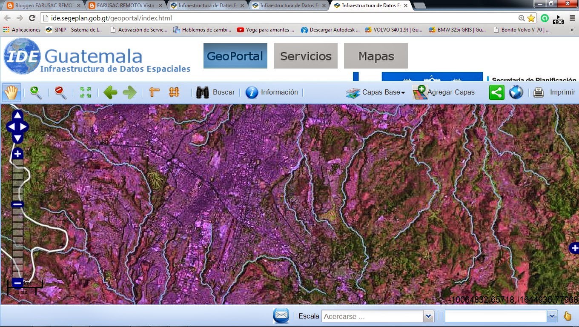Open the Mapas section

[x=375, y=56]
